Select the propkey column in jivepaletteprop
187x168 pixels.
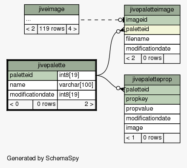[x=152, y=100]
